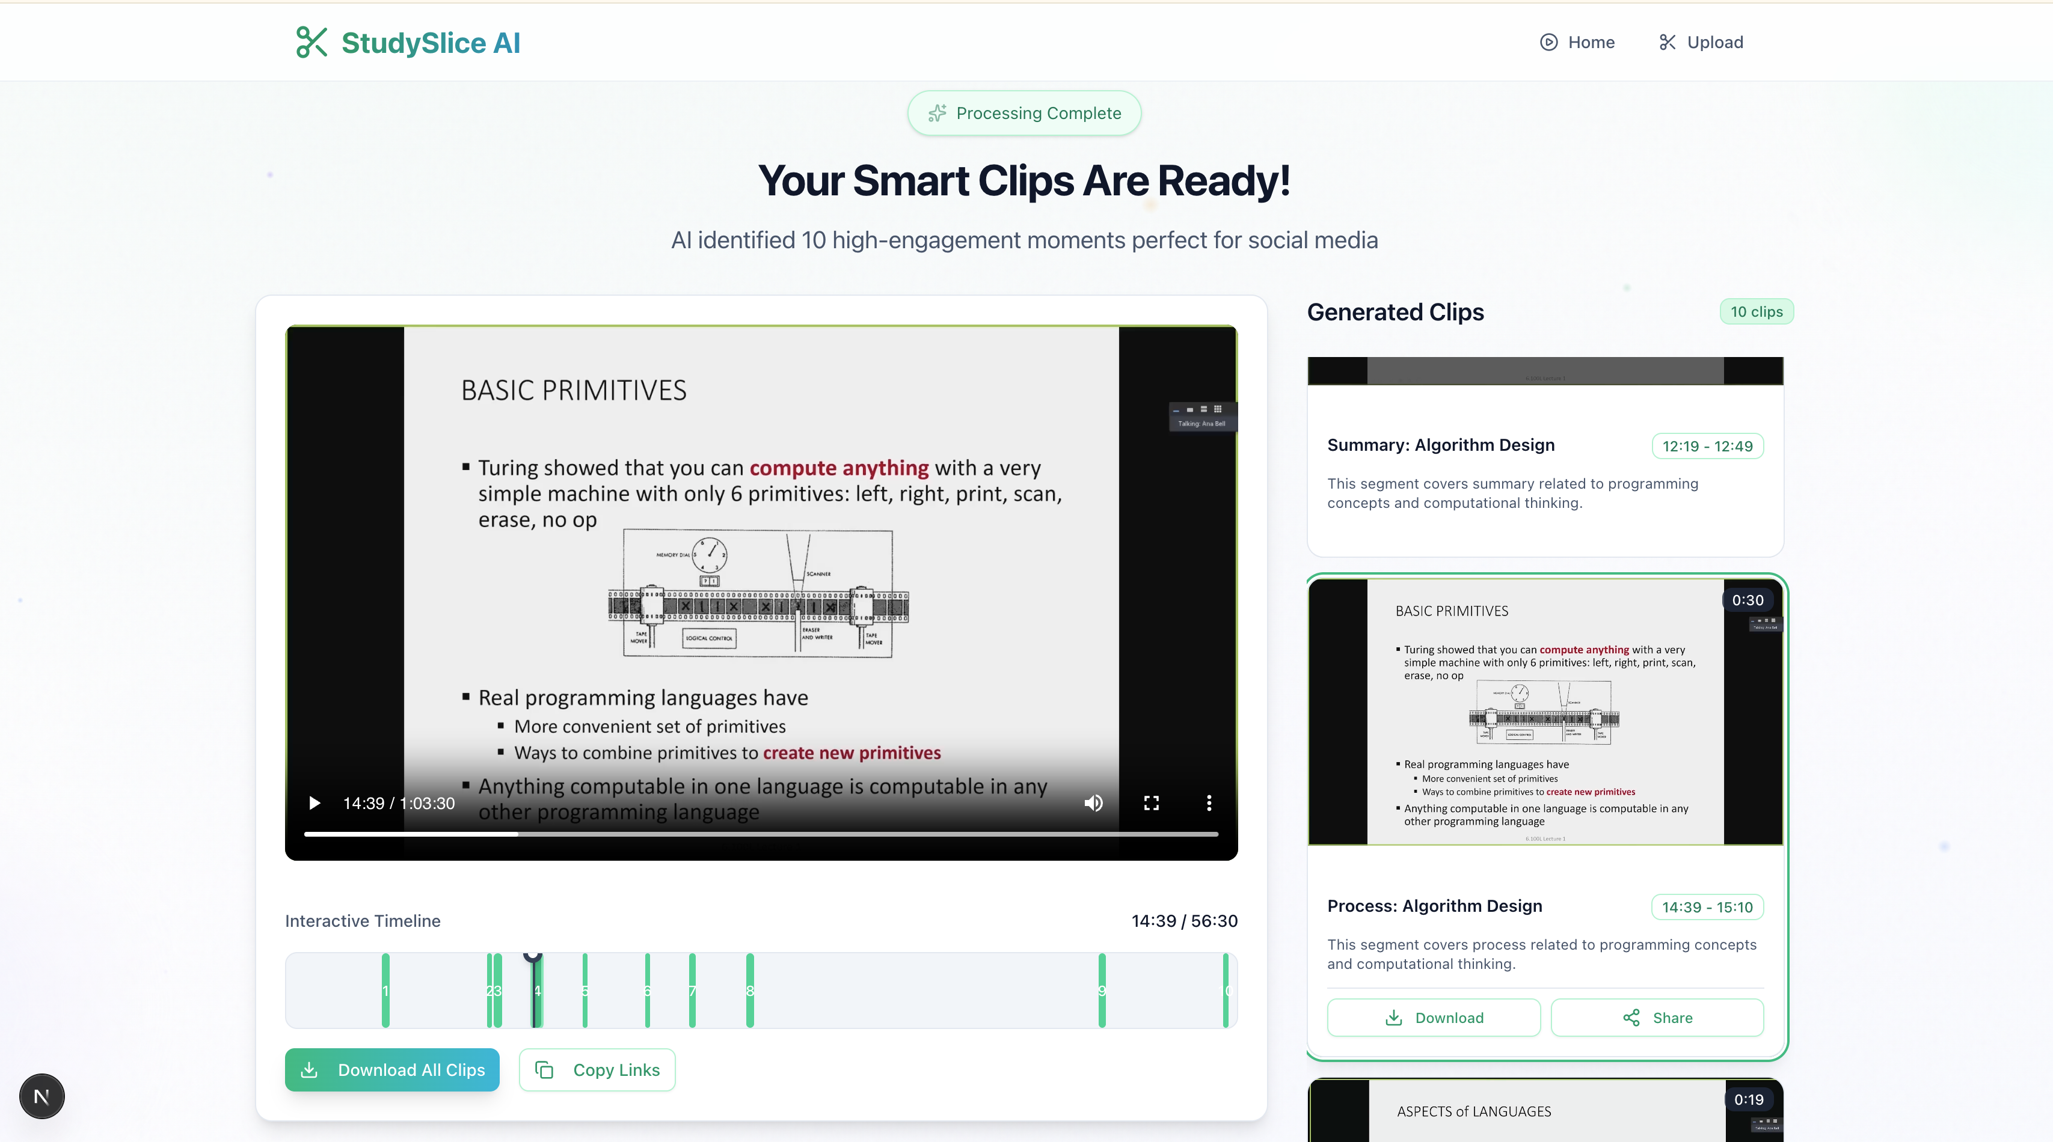Viewport: 2053px width, 1142px height.
Task: Jump to timeline marker 9
Action: tap(1102, 990)
